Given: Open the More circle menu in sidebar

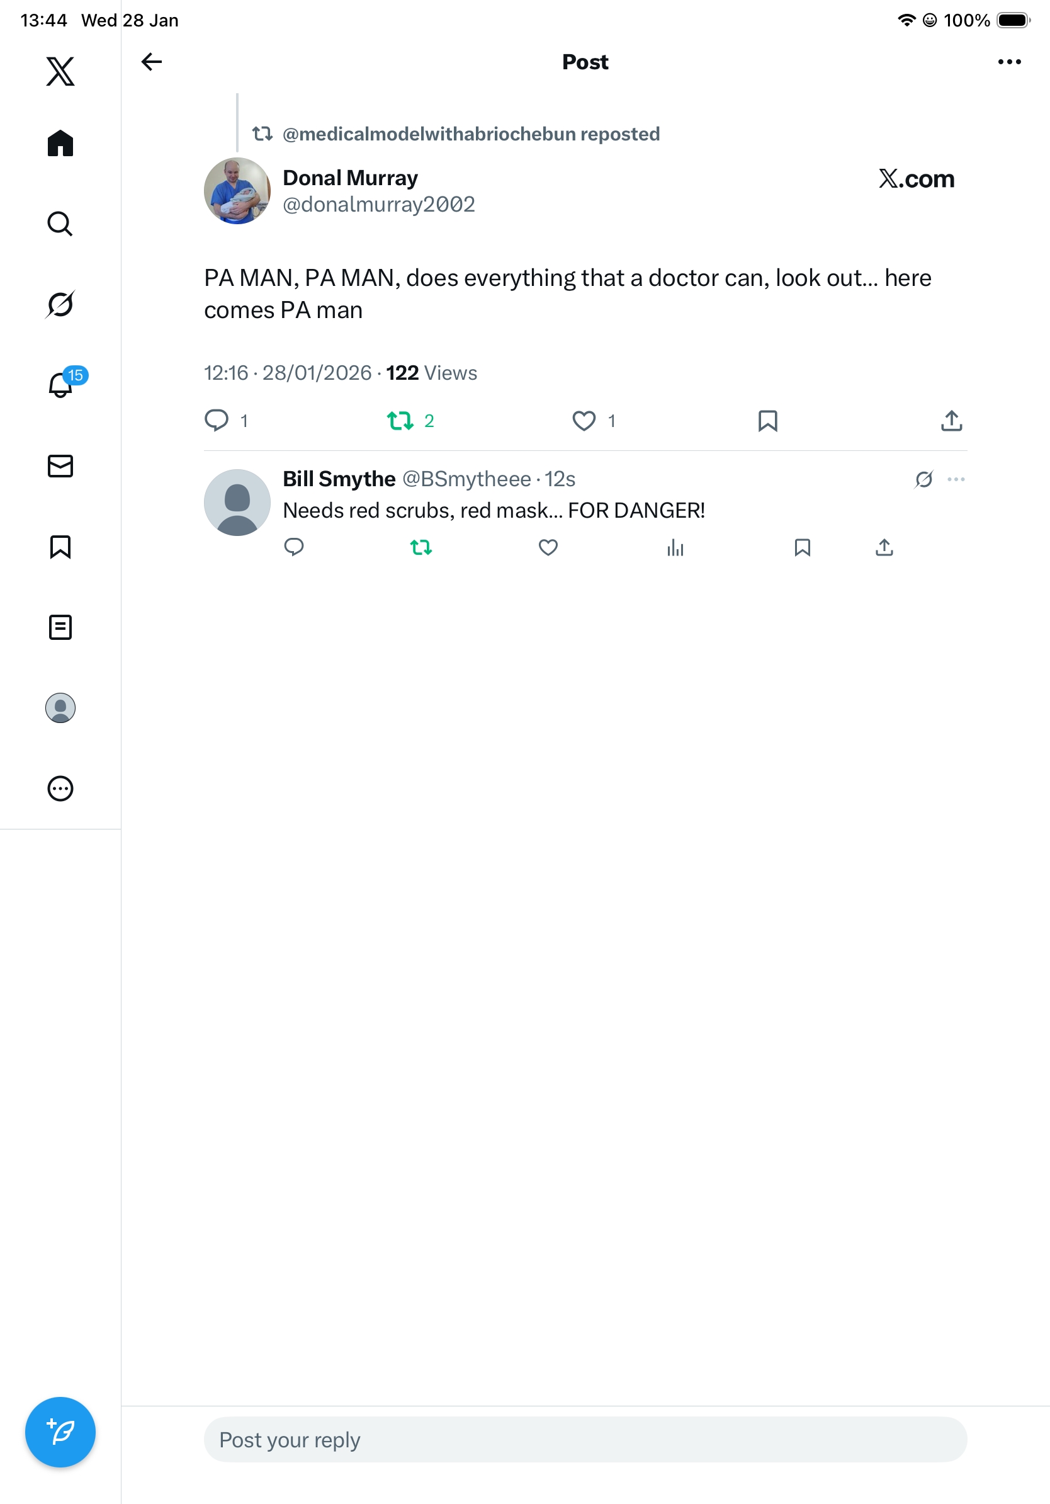Looking at the screenshot, I should point(60,789).
